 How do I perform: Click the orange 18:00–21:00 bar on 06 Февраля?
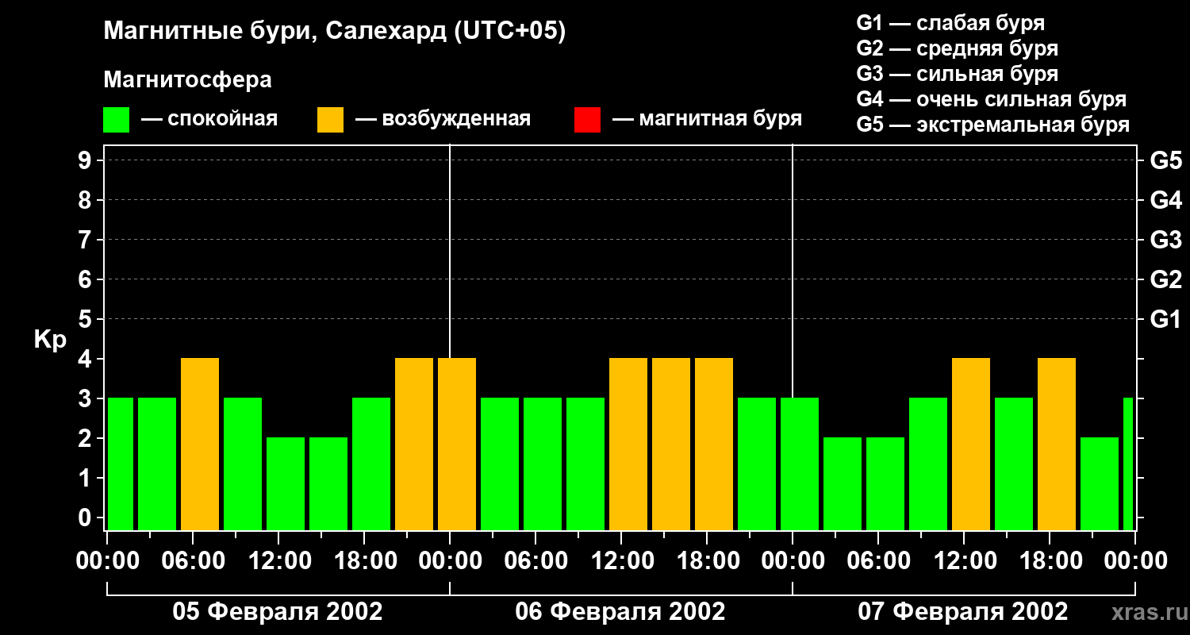coord(714,444)
